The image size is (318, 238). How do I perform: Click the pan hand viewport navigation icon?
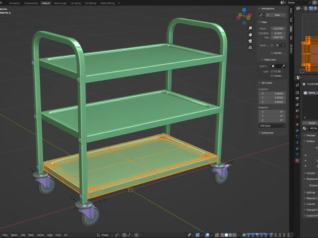tap(250, 34)
